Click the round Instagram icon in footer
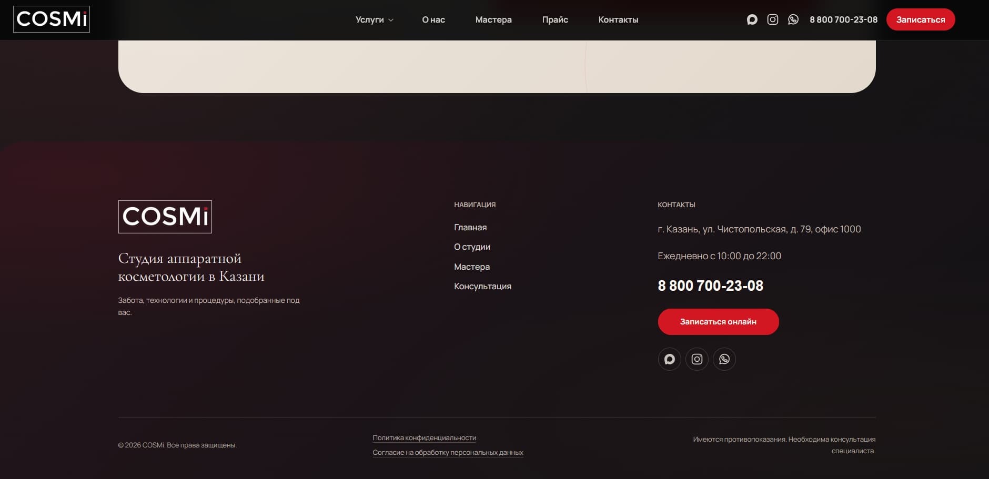Viewport: 989px width, 479px height. (x=697, y=359)
